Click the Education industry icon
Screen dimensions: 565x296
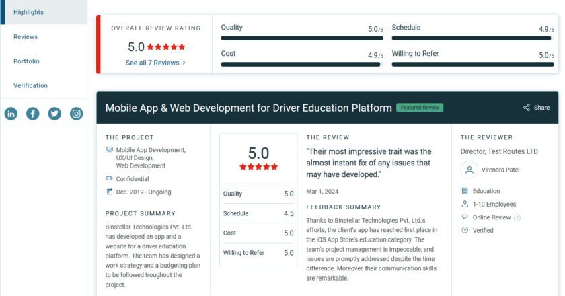click(x=465, y=191)
